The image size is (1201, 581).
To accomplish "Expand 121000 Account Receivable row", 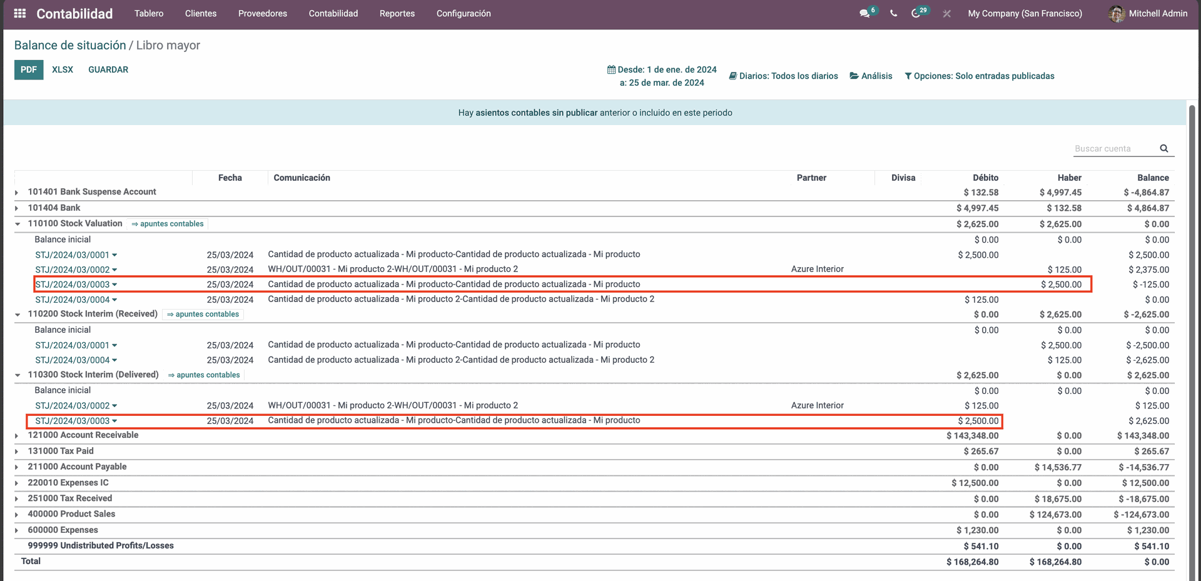I will point(17,435).
